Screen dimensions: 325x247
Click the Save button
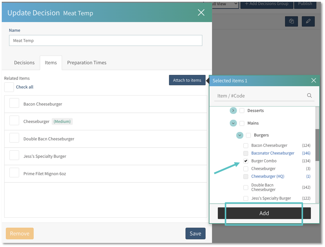[195, 234]
